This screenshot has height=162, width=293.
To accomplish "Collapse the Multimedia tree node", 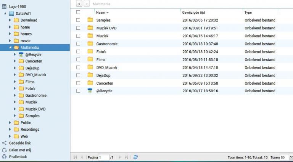I will tap(10, 48).
